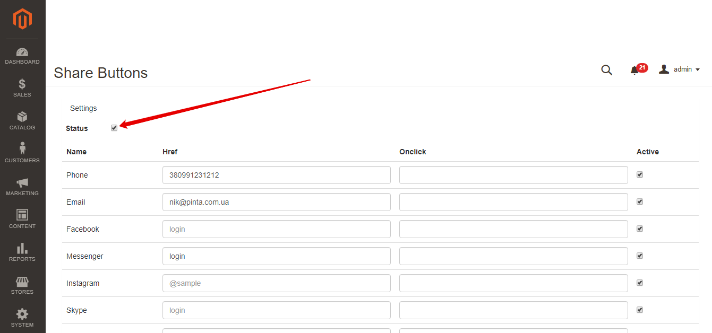Click the Settings section label
Screen dimensions: 712x333
[83, 108]
